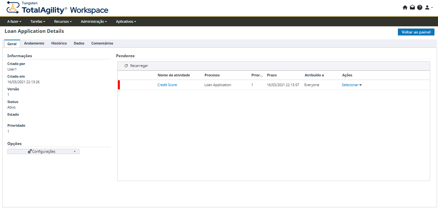The height and width of the screenshot is (208, 438).
Task: Click the Recarregar refresh icon
Action: point(126,66)
